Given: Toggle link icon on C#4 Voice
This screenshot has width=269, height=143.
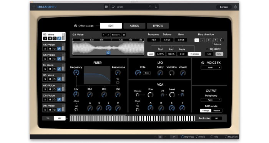Looking at the screenshot, I should point(59,100).
